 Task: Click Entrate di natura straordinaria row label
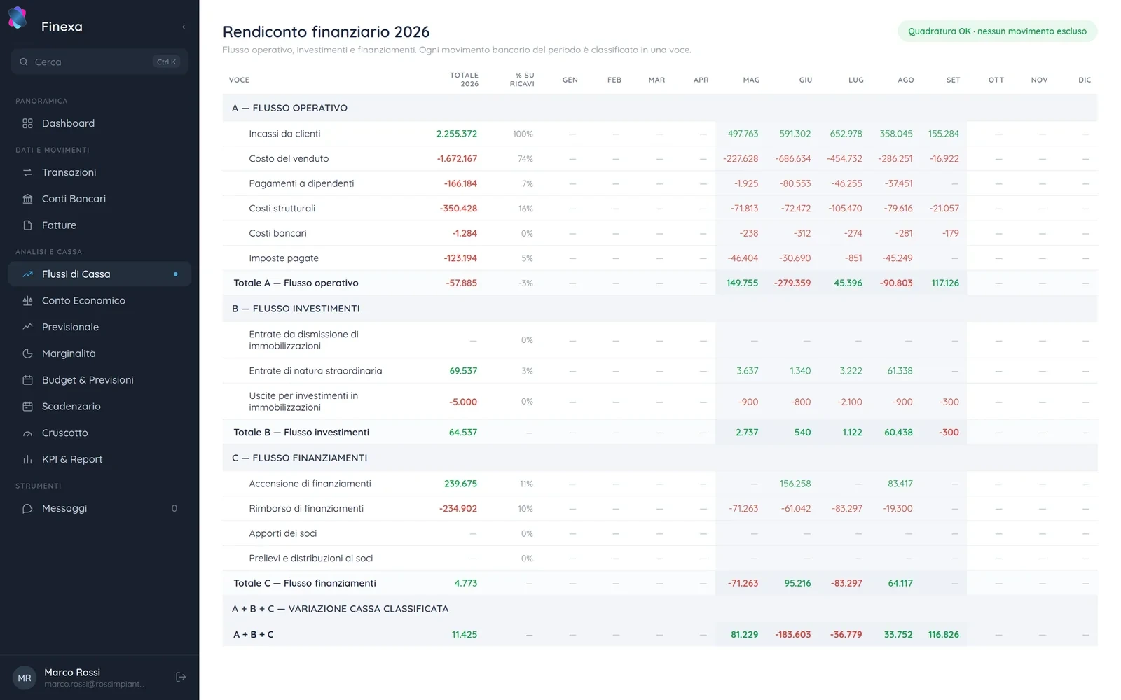[315, 371]
